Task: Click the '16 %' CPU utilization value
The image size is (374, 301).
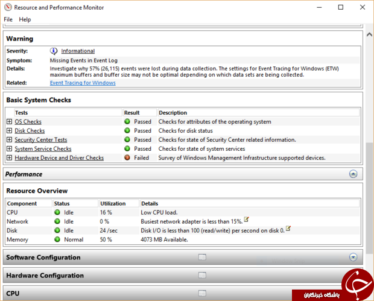Action: [106, 212]
